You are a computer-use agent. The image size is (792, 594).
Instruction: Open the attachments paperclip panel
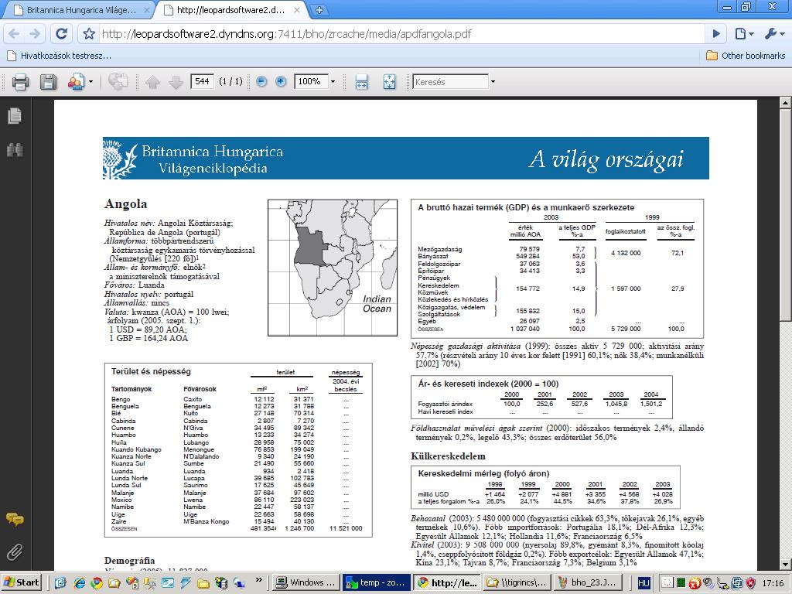(x=15, y=552)
